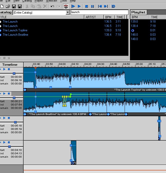Skip to next track icon
Screen dimensions: 166x173
tap(106, 6)
